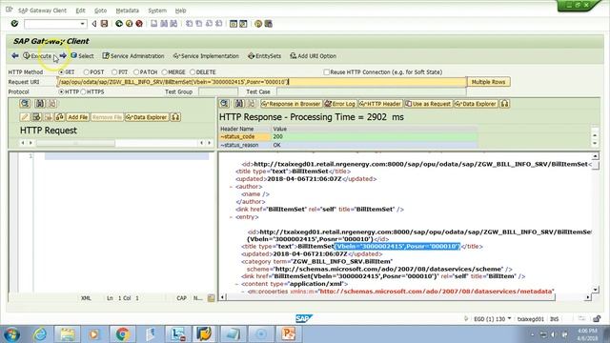Click the headphones icon in HTTP Response toolbar

[x=504, y=104]
